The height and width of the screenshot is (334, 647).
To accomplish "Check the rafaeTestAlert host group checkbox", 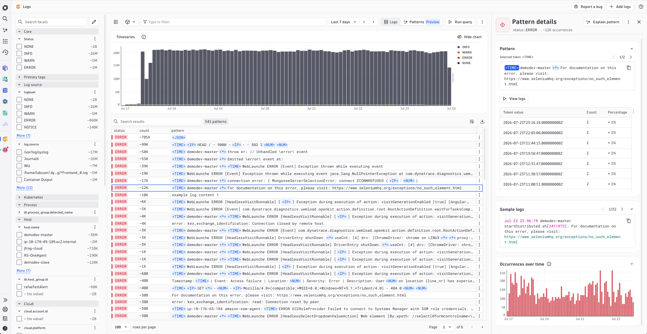I will tap(19, 287).
